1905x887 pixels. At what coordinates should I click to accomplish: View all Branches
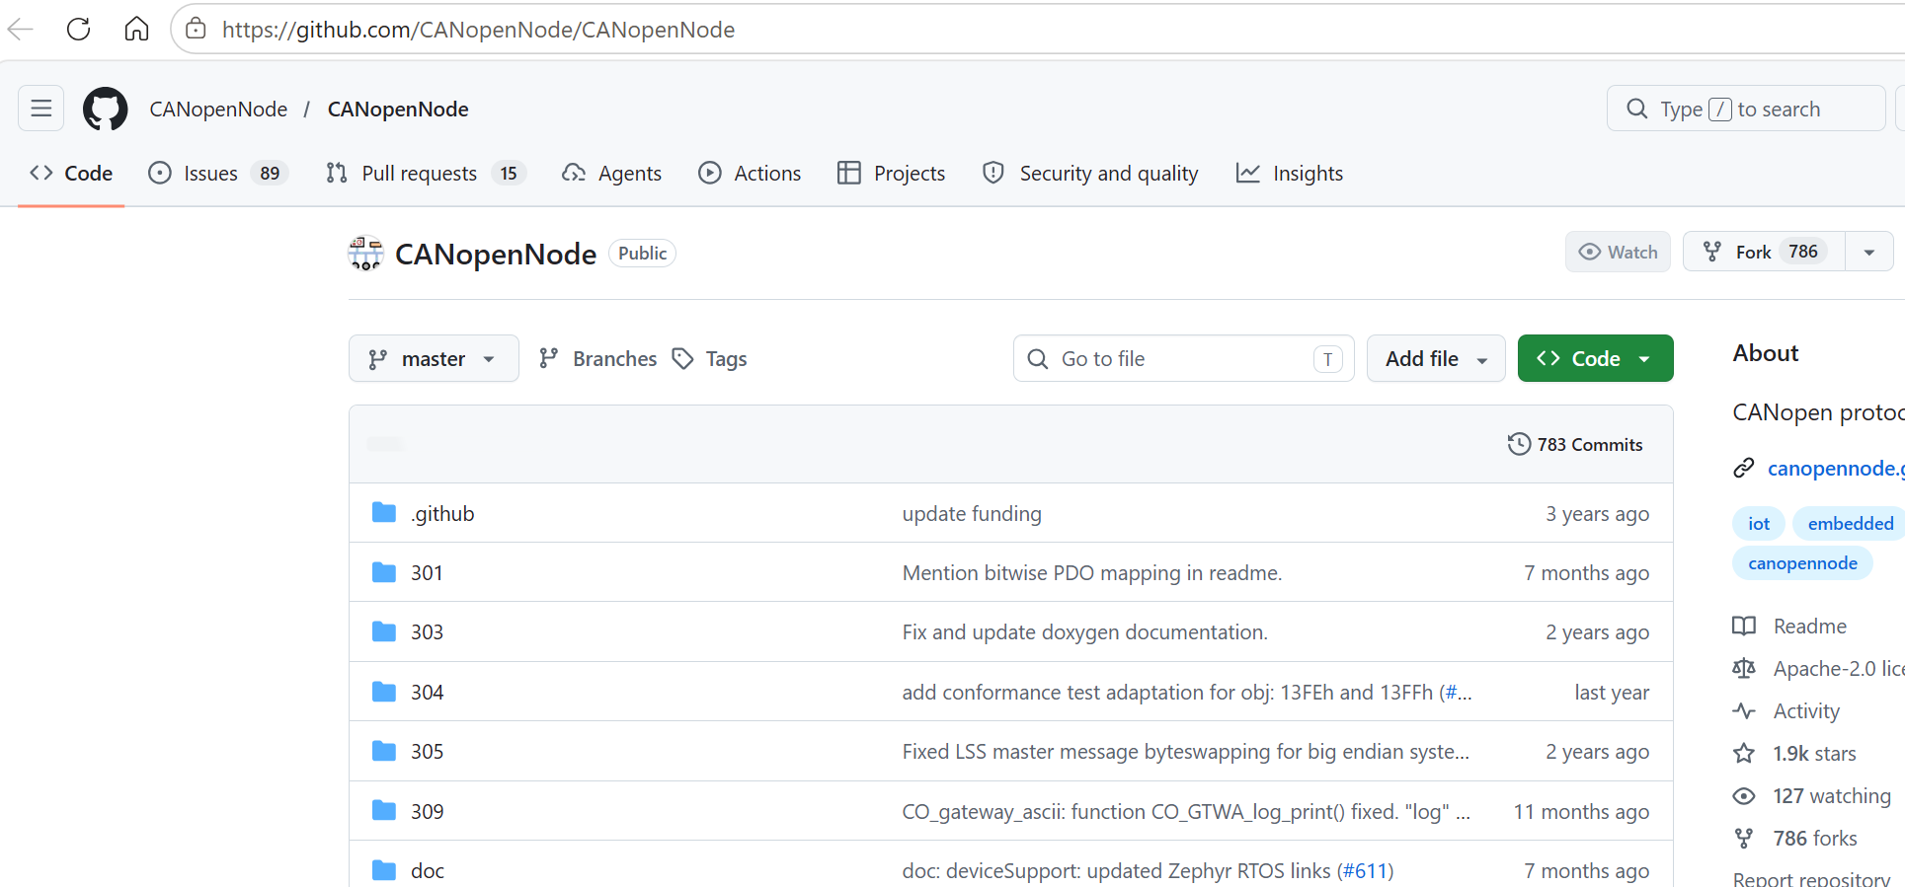pyautogui.click(x=597, y=358)
